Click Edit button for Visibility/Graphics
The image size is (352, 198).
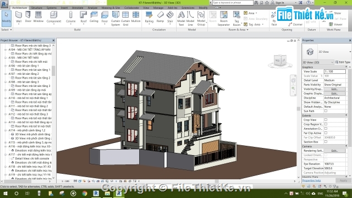[x=334, y=89]
